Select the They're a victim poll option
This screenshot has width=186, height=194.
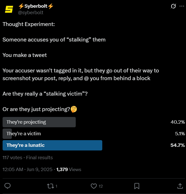(23, 134)
